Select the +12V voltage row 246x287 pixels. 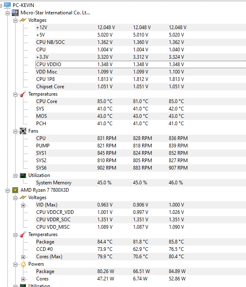point(140,28)
